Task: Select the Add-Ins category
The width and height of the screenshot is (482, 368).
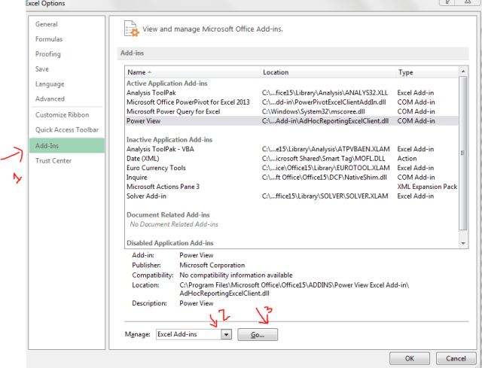Action: click(67, 145)
